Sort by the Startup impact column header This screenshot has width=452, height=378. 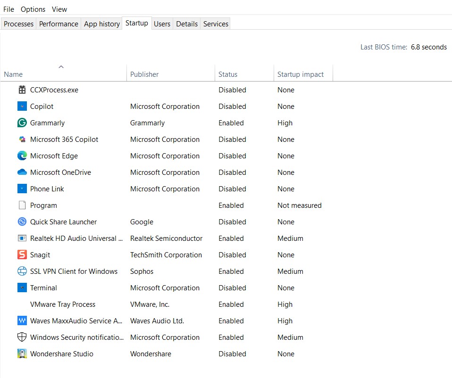coord(303,73)
